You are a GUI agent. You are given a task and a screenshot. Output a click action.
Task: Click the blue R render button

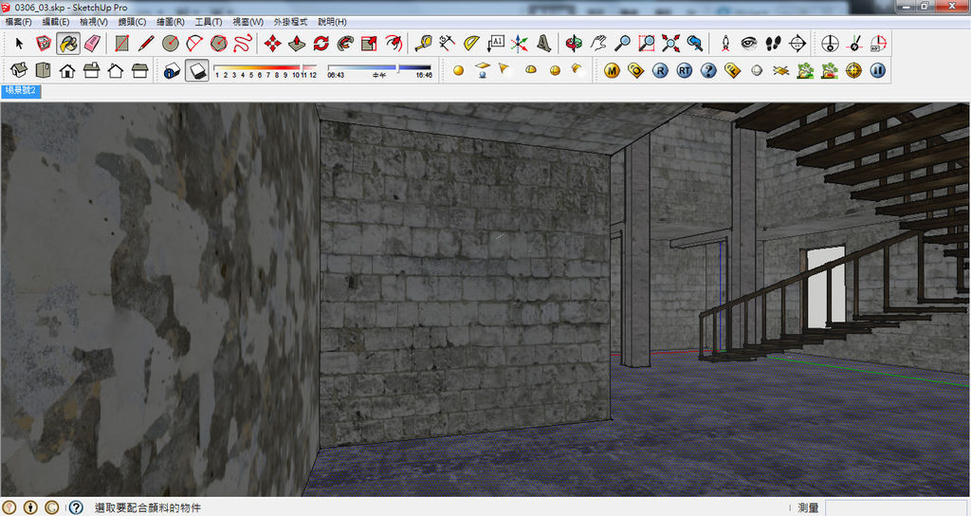(x=660, y=70)
